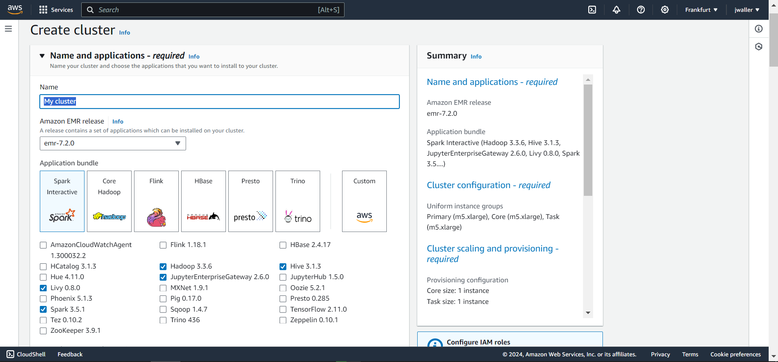Jump to Cluster configuration in Summary

[x=488, y=185]
